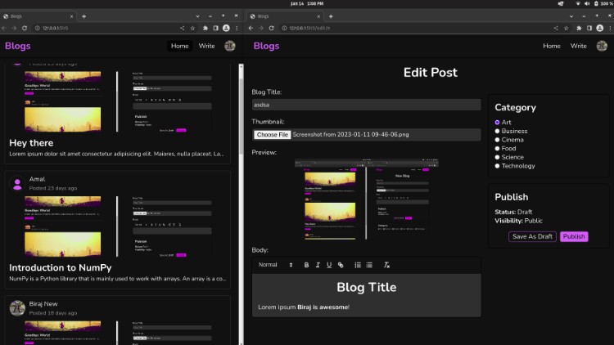
Task: Apply bullet list in body editor
Action: [369, 265]
